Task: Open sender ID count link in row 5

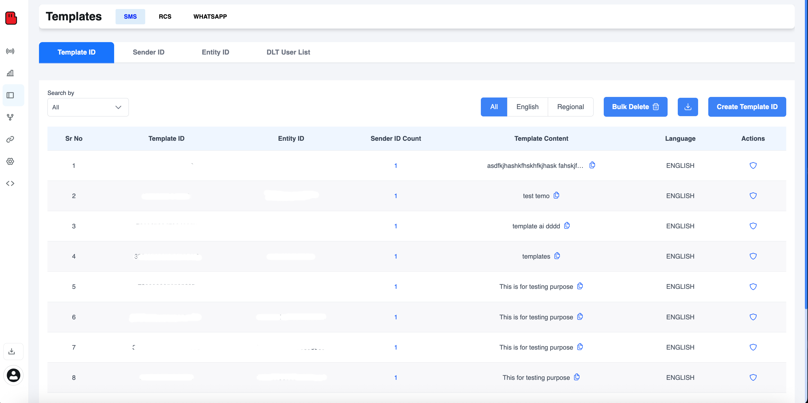Action: pos(396,287)
